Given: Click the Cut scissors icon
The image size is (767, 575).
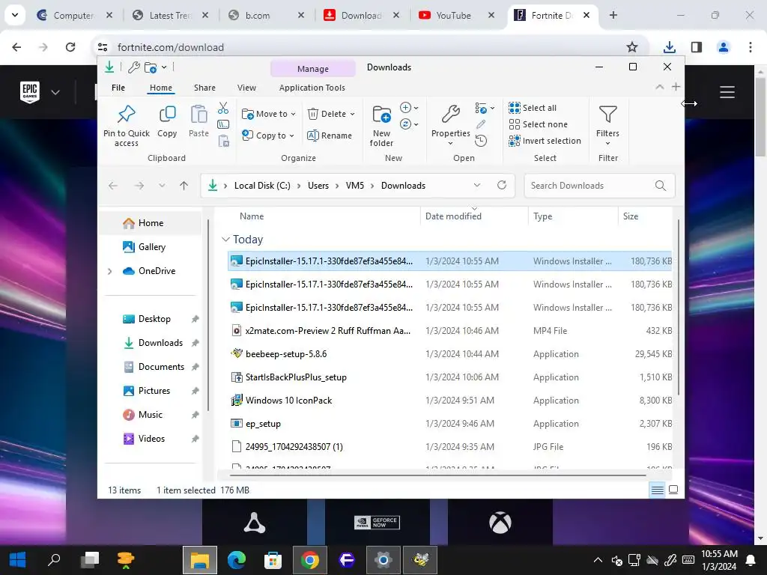Looking at the screenshot, I should (223, 108).
